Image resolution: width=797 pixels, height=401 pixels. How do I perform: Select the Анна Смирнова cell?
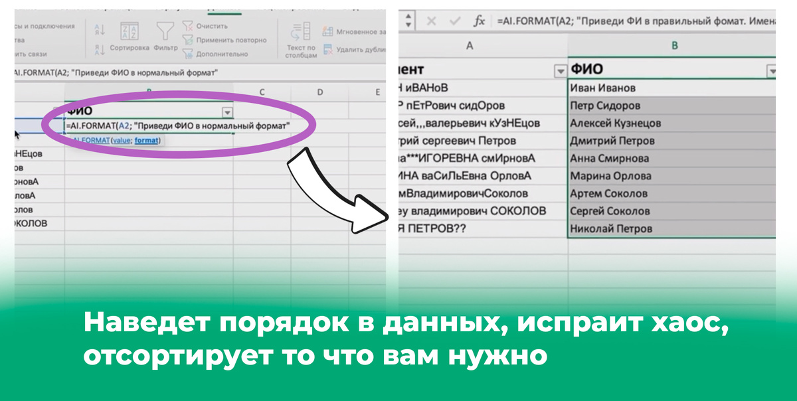(672, 158)
